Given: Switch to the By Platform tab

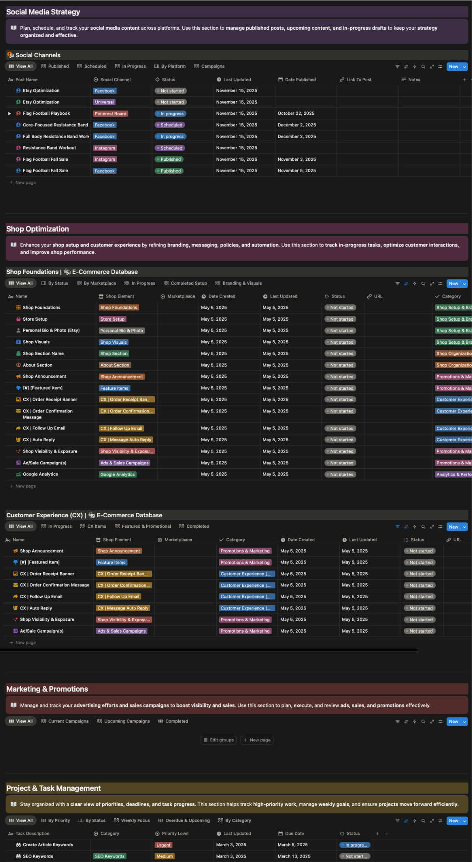Looking at the screenshot, I should [170, 66].
